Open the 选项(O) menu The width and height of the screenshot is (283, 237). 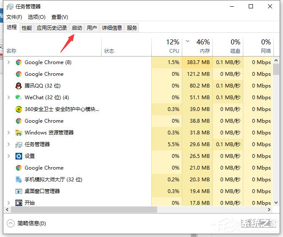pos(37,17)
